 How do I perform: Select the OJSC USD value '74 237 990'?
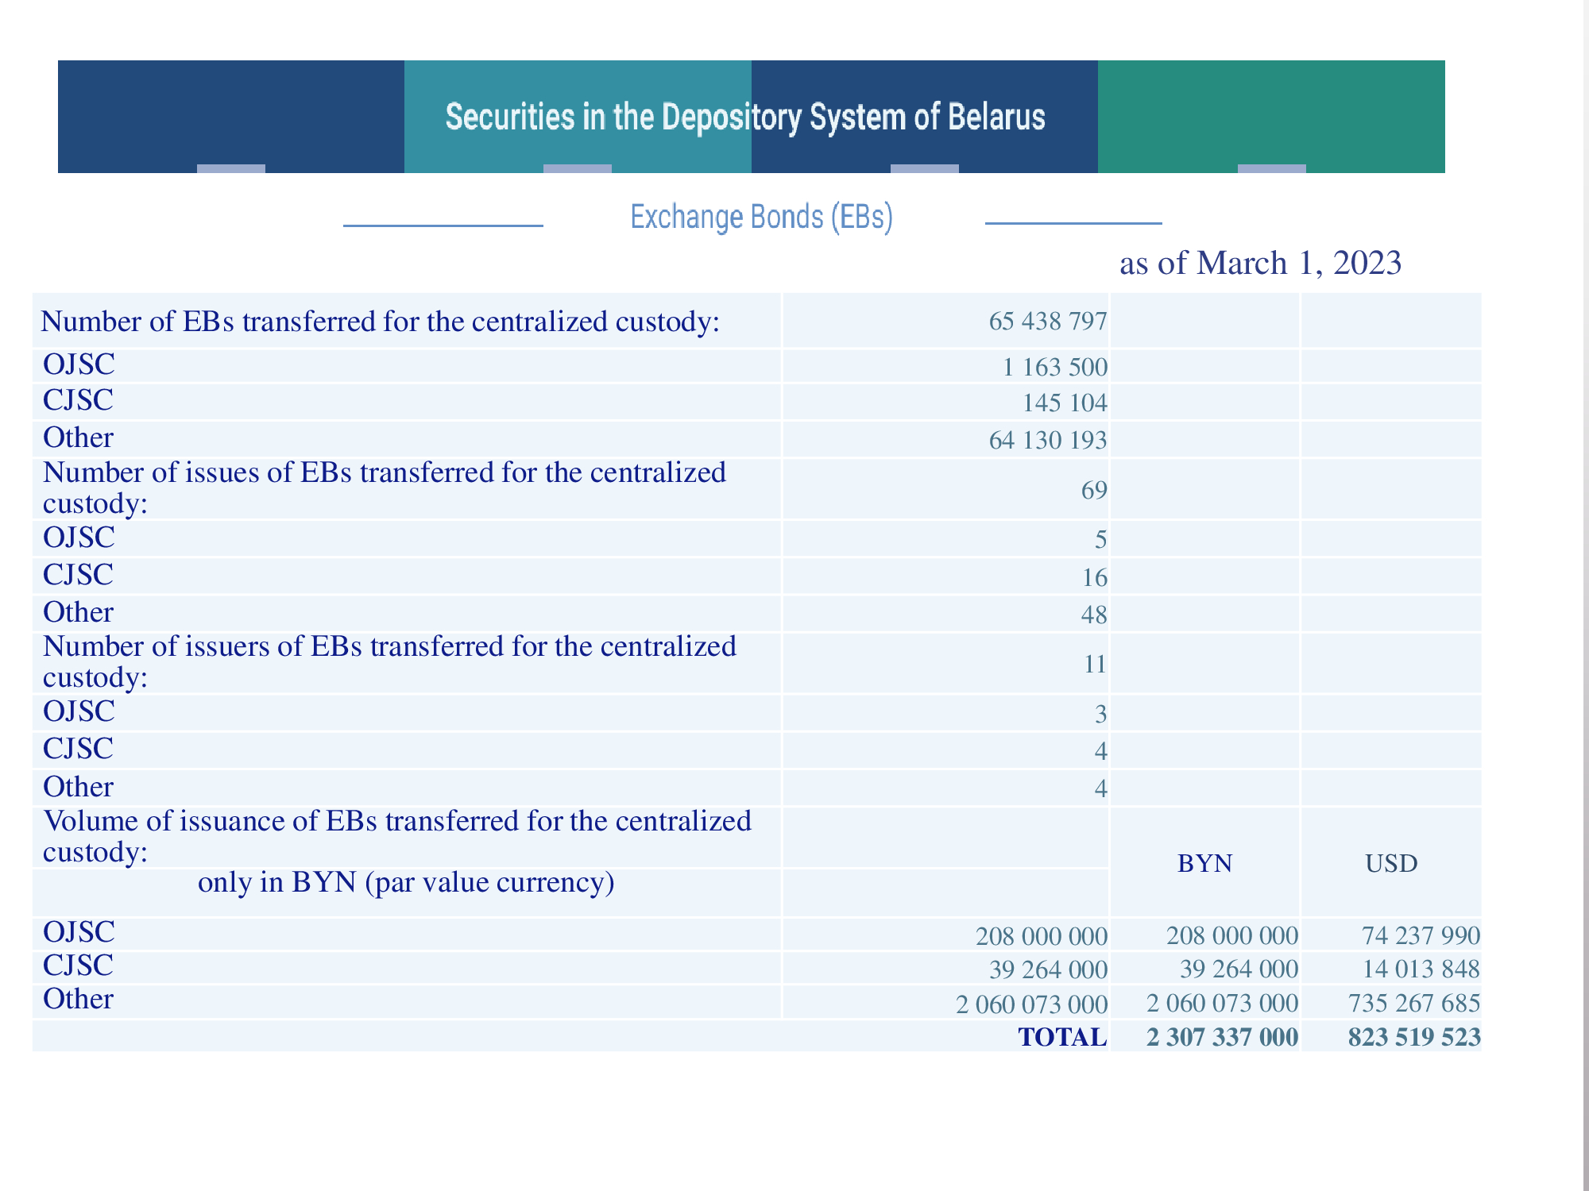(x=1421, y=936)
